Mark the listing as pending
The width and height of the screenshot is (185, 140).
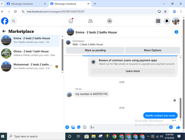pyautogui.click(x=95, y=50)
